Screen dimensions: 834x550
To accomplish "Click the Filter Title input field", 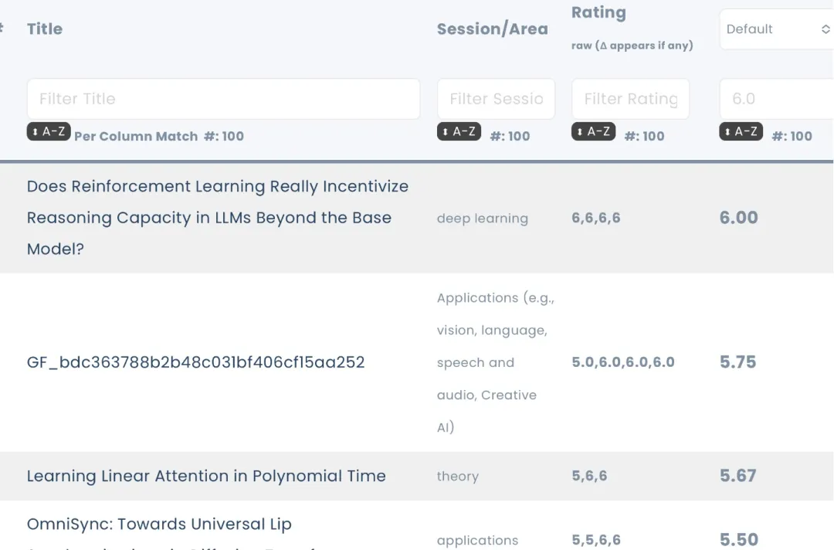I will (x=223, y=99).
